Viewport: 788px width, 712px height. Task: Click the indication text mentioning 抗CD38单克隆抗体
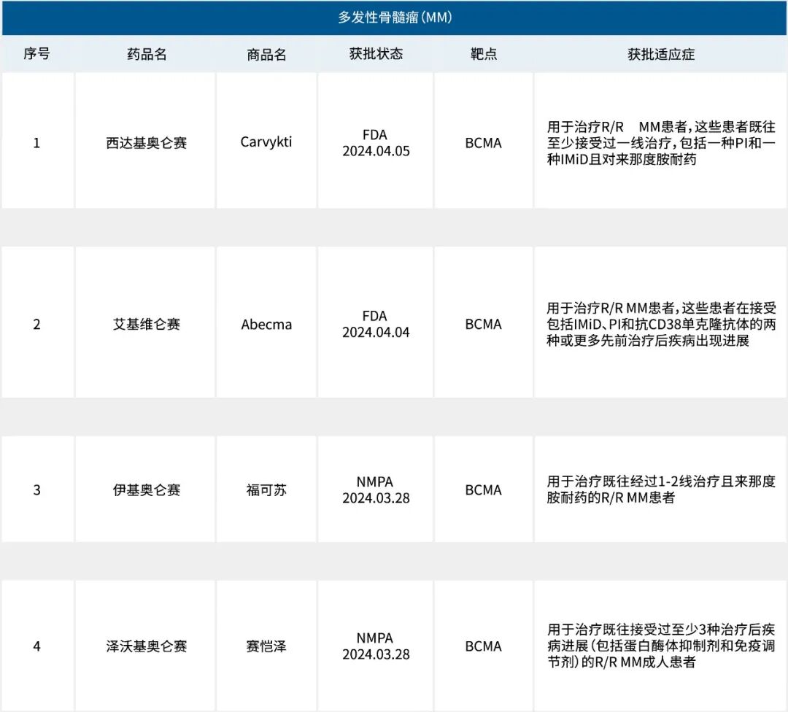point(661,325)
